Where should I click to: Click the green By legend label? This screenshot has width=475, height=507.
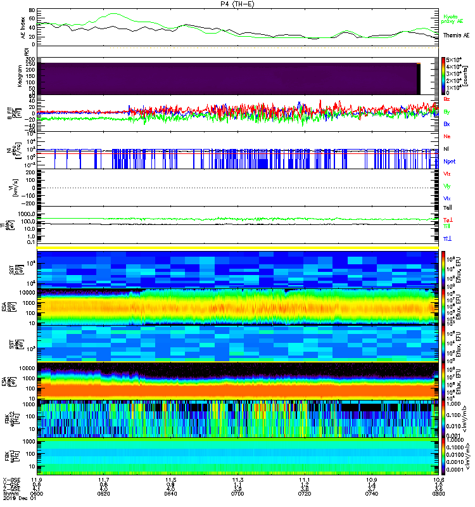446,112
